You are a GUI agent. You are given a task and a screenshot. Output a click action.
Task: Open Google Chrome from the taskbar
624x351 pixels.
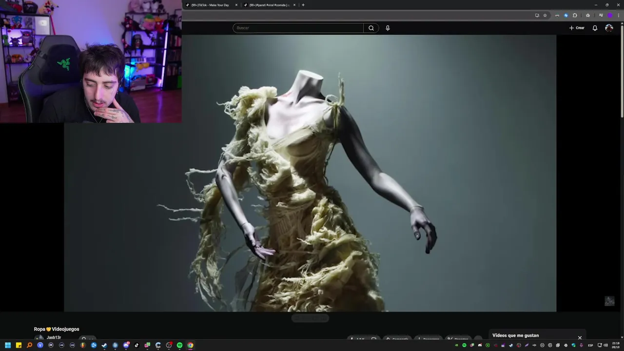190,345
